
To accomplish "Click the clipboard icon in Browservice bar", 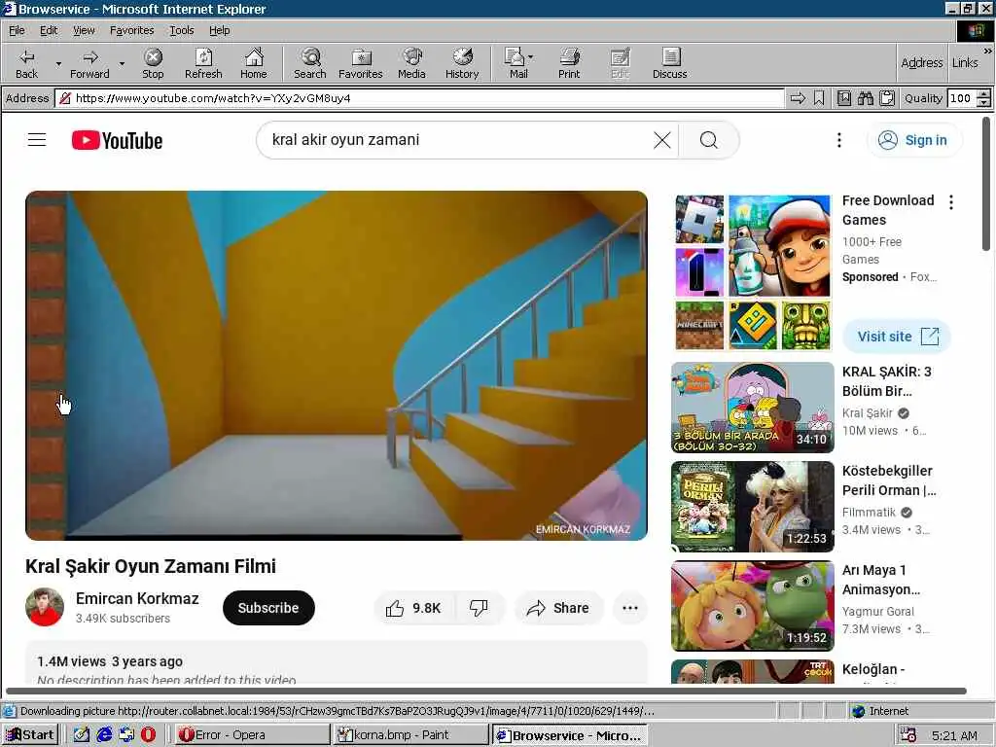I will click(x=887, y=98).
